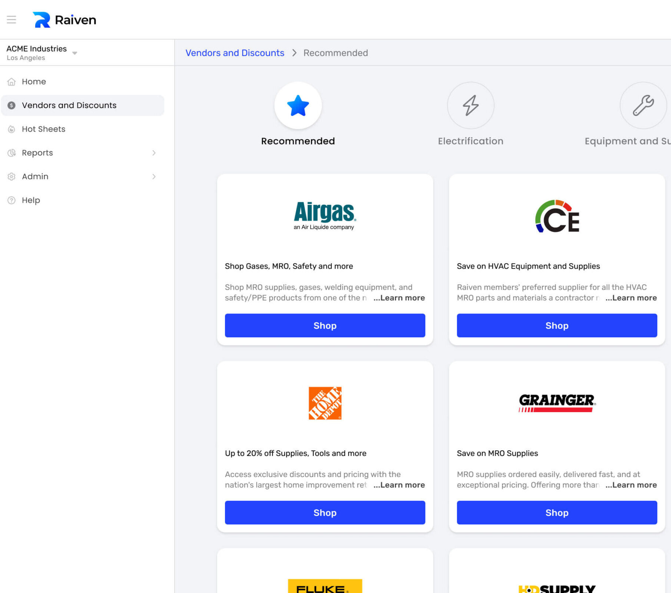Click the Hot Sheets flame icon

pyautogui.click(x=11, y=129)
